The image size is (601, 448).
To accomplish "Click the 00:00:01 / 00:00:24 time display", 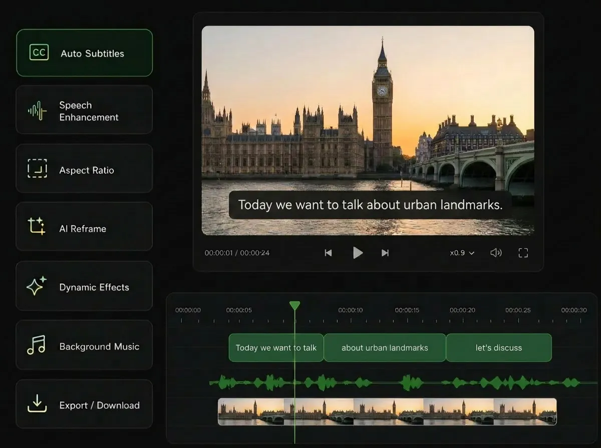I will (x=237, y=253).
